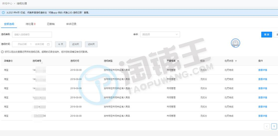The image size is (278, 136).
Task: Open 查看详情 in the fourth table row
Action: click(263, 97)
